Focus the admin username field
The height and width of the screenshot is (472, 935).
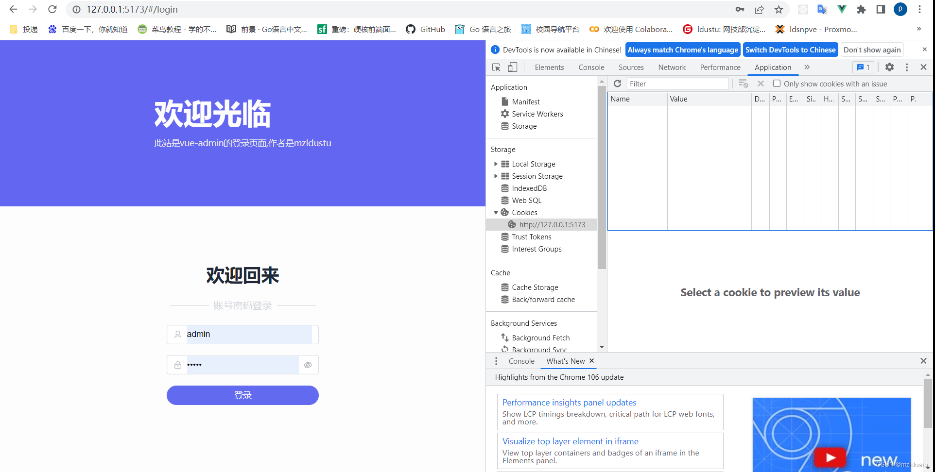point(242,335)
